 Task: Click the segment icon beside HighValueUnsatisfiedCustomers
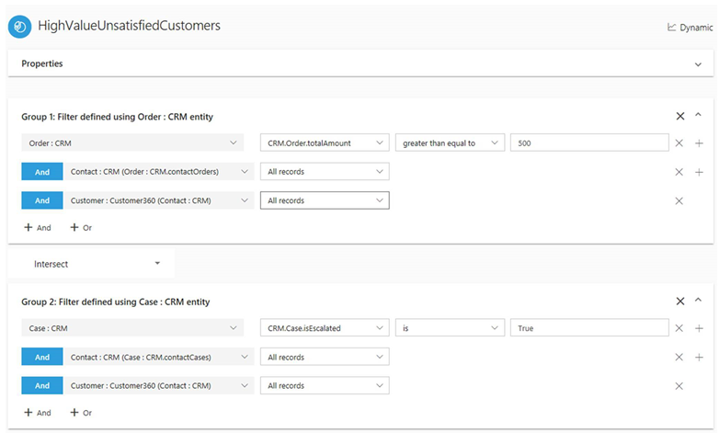pyautogui.click(x=19, y=27)
